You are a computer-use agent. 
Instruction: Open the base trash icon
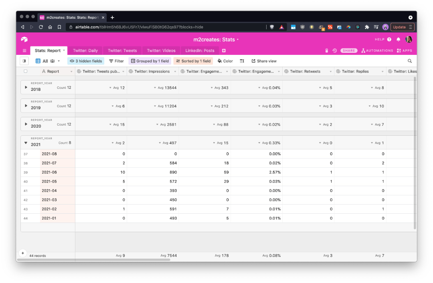coord(327,50)
